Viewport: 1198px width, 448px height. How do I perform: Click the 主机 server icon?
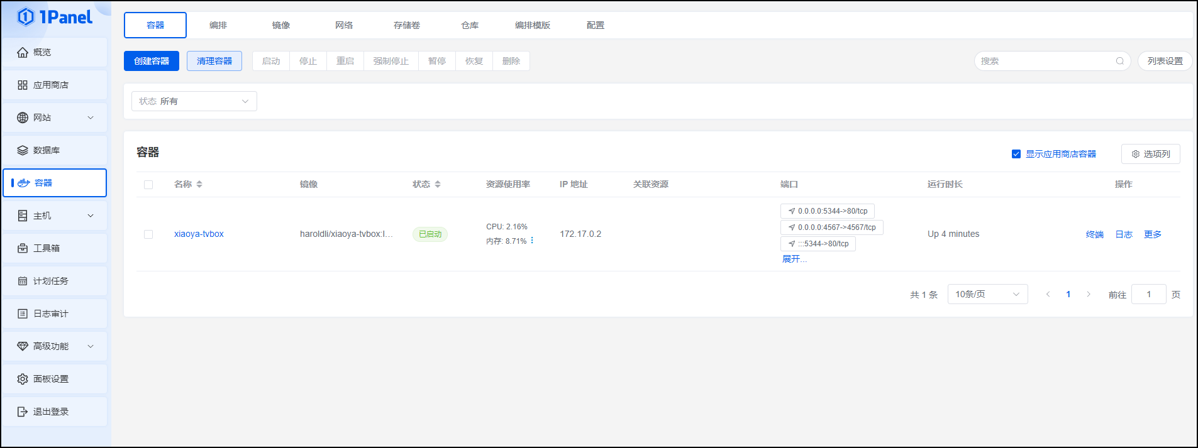23,216
